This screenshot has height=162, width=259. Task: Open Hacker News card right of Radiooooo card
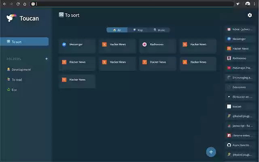198,46
